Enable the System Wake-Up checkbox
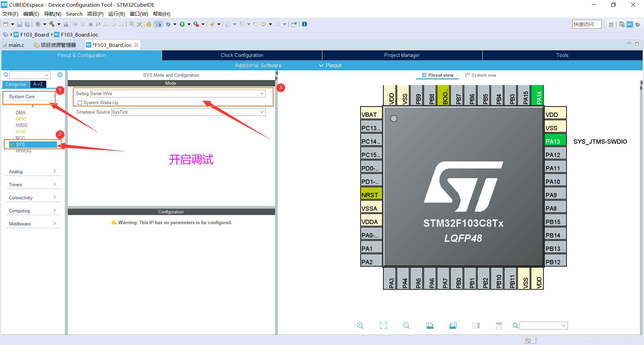Image resolution: width=644 pixels, height=345 pixels. click(80, 103)
